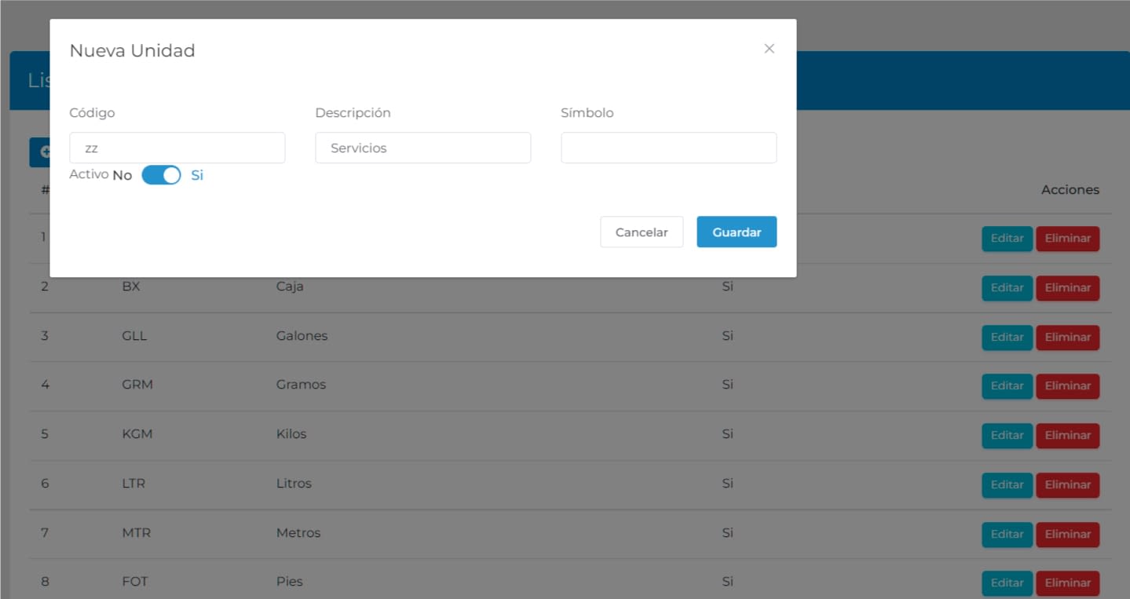Click Eliminar in the first table row
This screenshot has height=599, width=1130.
pos(1067,239)
